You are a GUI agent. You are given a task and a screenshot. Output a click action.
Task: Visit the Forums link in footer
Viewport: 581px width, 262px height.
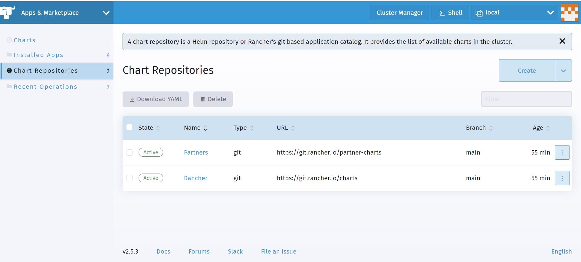tap(199, 251)
